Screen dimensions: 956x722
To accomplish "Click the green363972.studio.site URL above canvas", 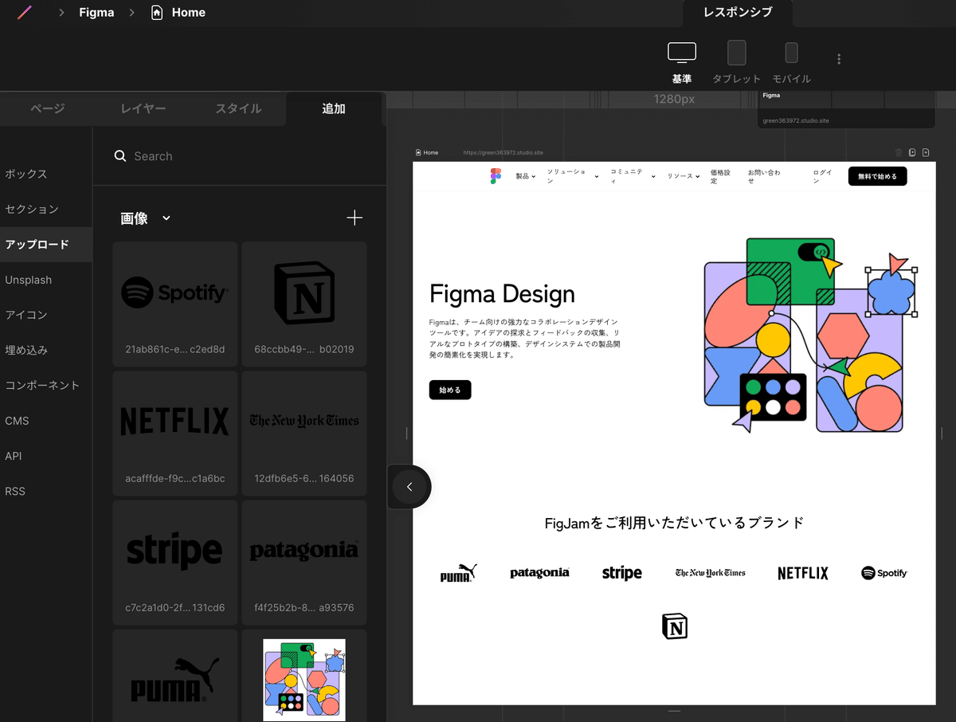I will pos(503,152).
